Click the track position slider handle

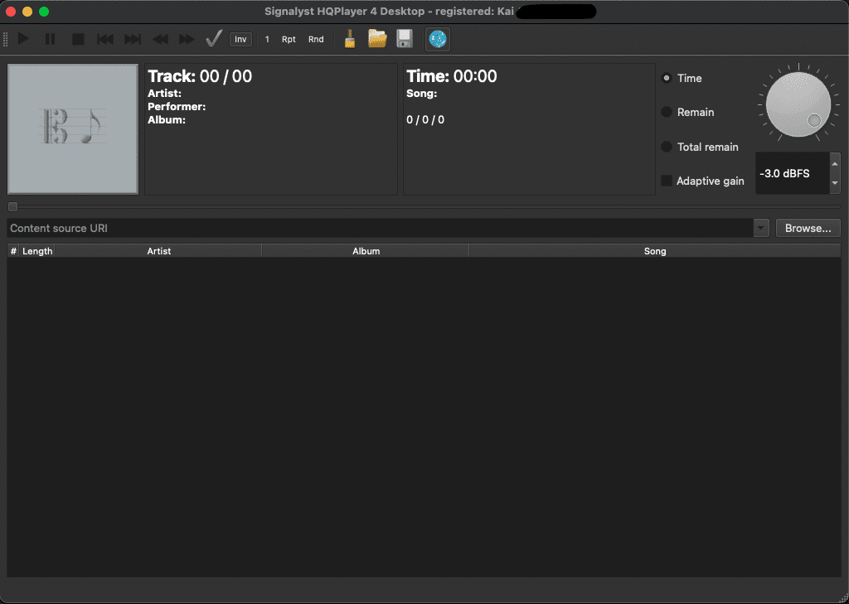point(13,207)
